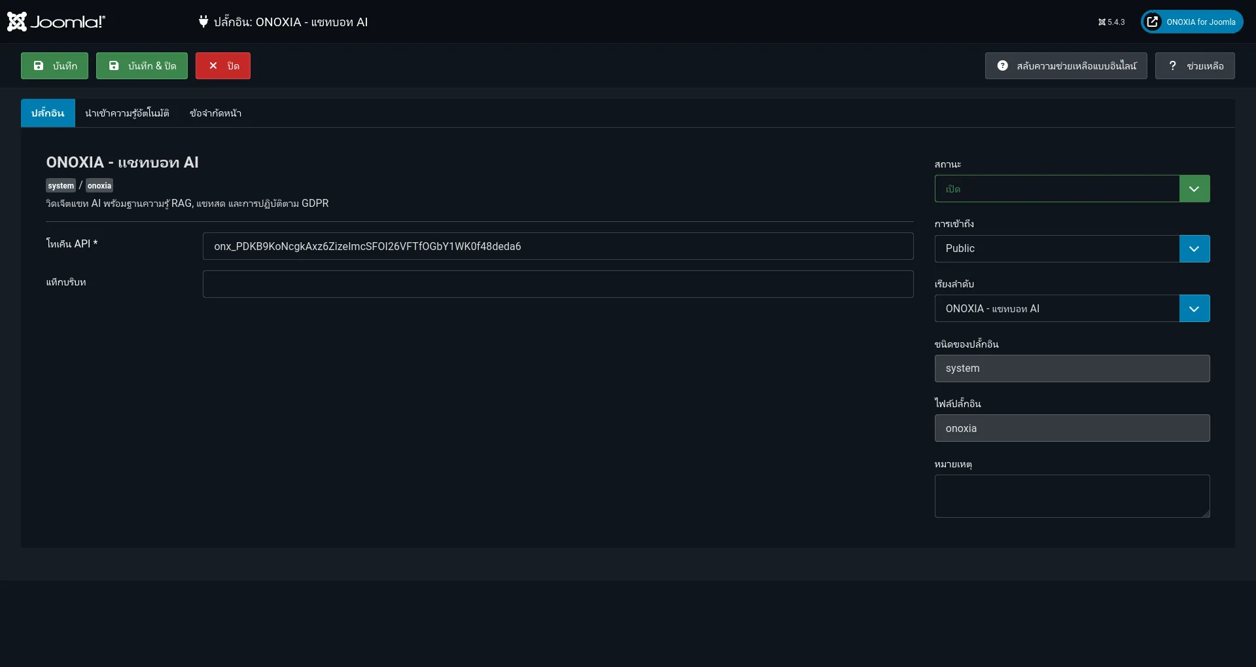
Task: Click the external link icon in the ONOXIA for Joomla button
Action: tap(1153, 22)
